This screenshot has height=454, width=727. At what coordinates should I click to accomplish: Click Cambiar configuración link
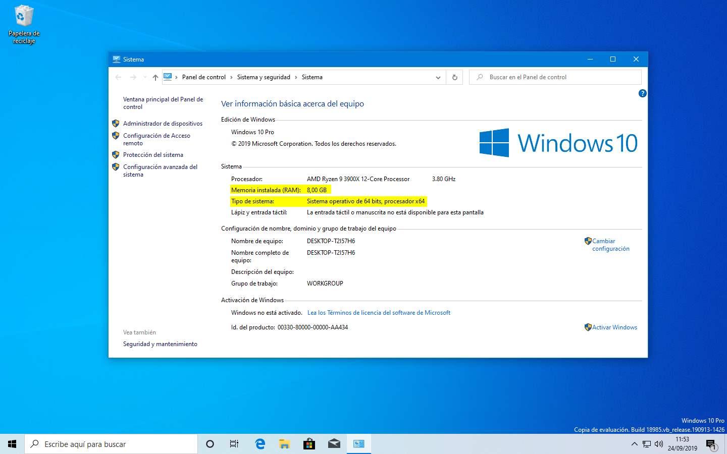[611, 245]
